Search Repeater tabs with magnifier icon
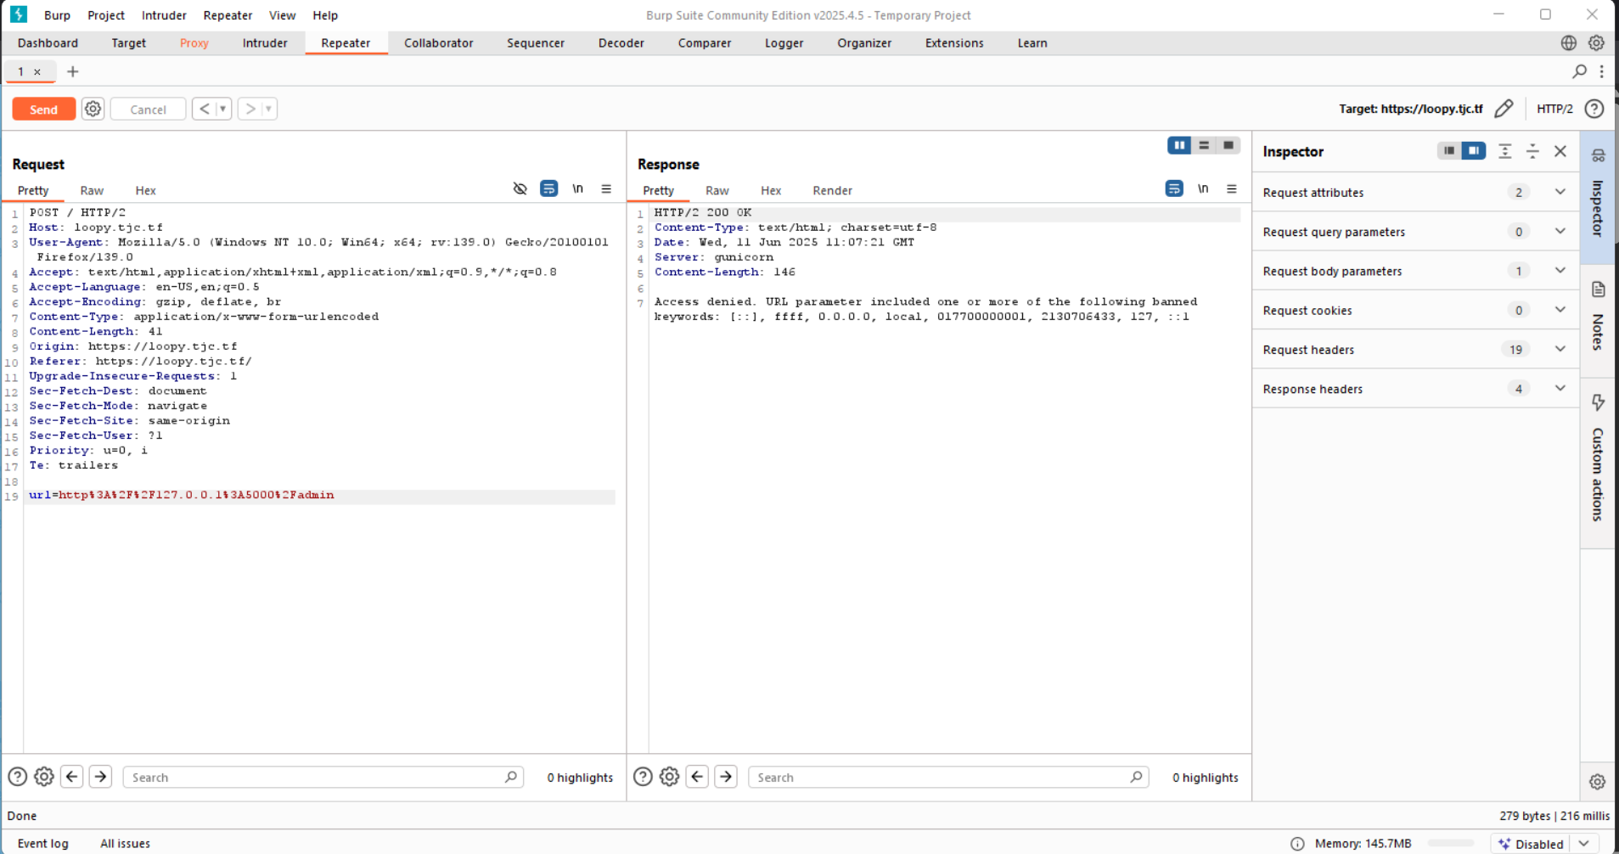 pos(1579,71)
